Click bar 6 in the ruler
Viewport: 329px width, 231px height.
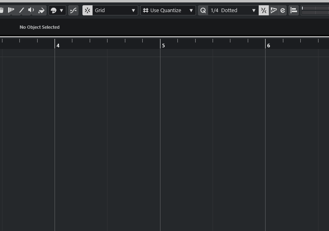(268, 46)
